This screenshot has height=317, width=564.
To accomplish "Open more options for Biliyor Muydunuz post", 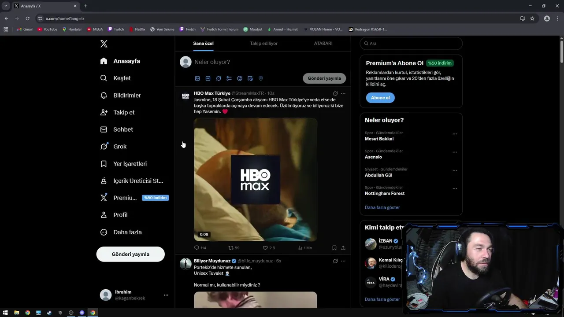I will coord(343,261).
